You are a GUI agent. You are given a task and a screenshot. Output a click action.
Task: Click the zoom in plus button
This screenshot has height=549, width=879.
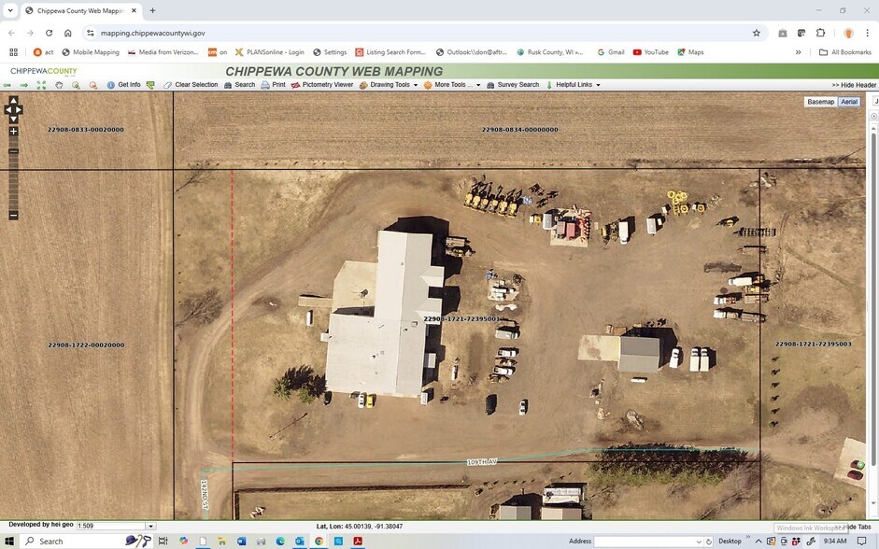coord(13,132)
